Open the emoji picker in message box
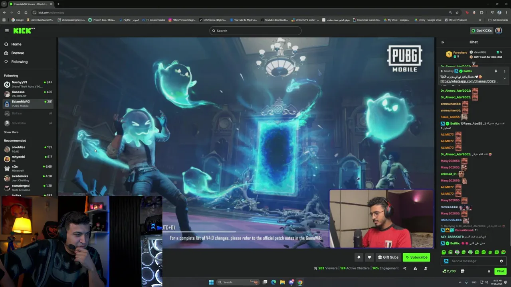 501,261
